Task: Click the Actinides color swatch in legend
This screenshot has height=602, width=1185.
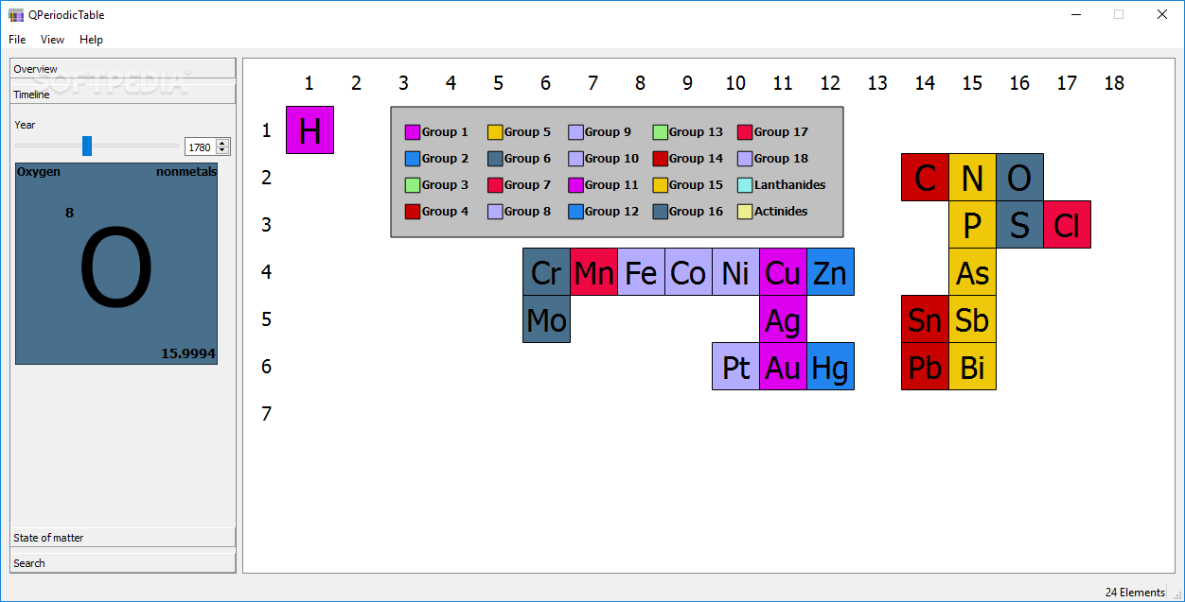Action: click(745, 212)
